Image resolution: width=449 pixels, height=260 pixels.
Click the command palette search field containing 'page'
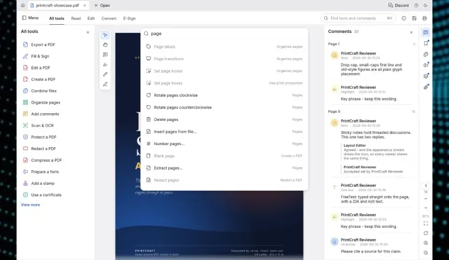click(224, 34)
